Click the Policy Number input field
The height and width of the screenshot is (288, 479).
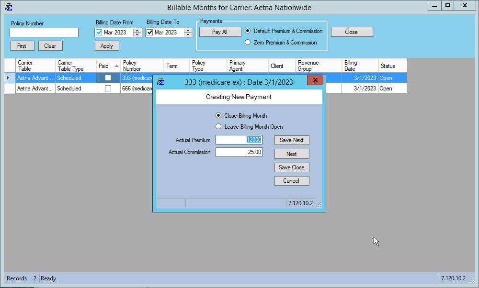pos(44,33)
